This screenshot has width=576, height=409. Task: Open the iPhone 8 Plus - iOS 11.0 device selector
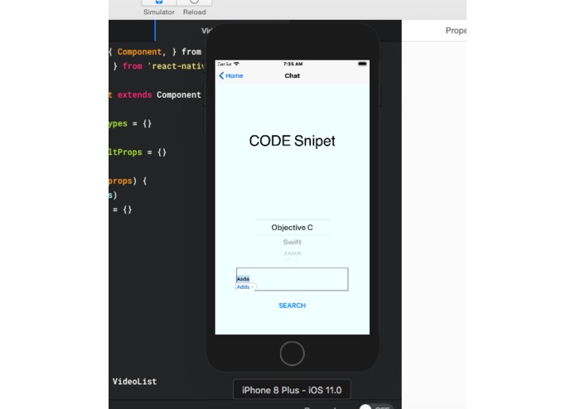coord(292,390)
